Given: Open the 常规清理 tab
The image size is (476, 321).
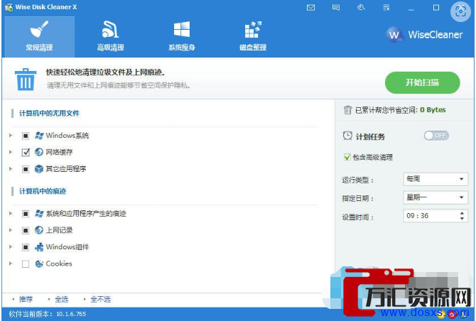Looking at the screenshot, I should (x=40, y=37).
